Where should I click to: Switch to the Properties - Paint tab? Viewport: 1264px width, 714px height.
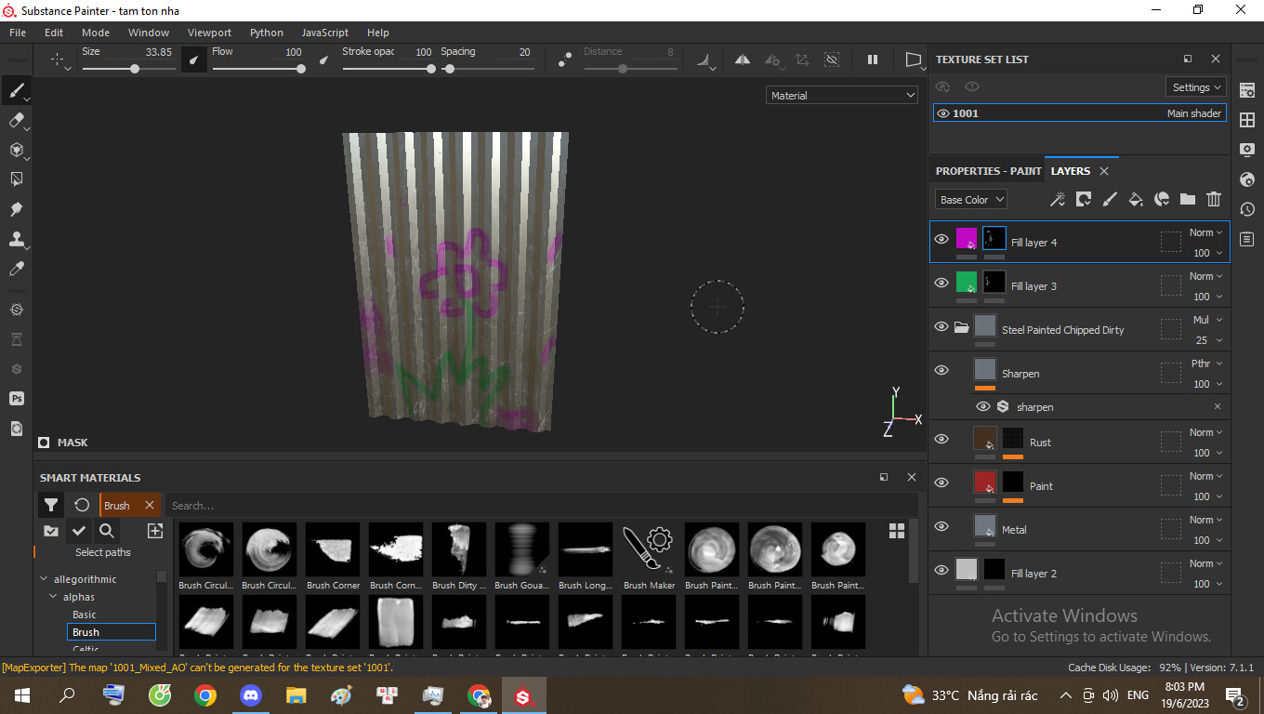pyautogui.click(x=988, y=171)
